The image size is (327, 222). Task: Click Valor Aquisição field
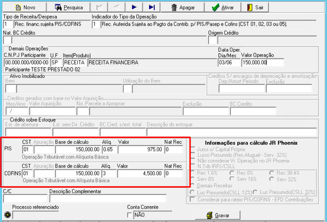coord(52,111)
